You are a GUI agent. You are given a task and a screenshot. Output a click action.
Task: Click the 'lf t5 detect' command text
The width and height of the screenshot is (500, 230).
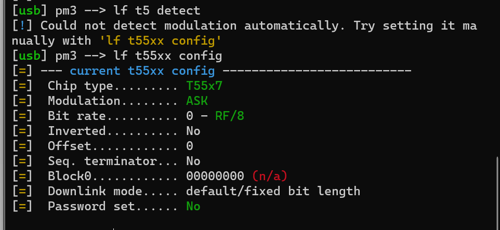pos(157,10)
